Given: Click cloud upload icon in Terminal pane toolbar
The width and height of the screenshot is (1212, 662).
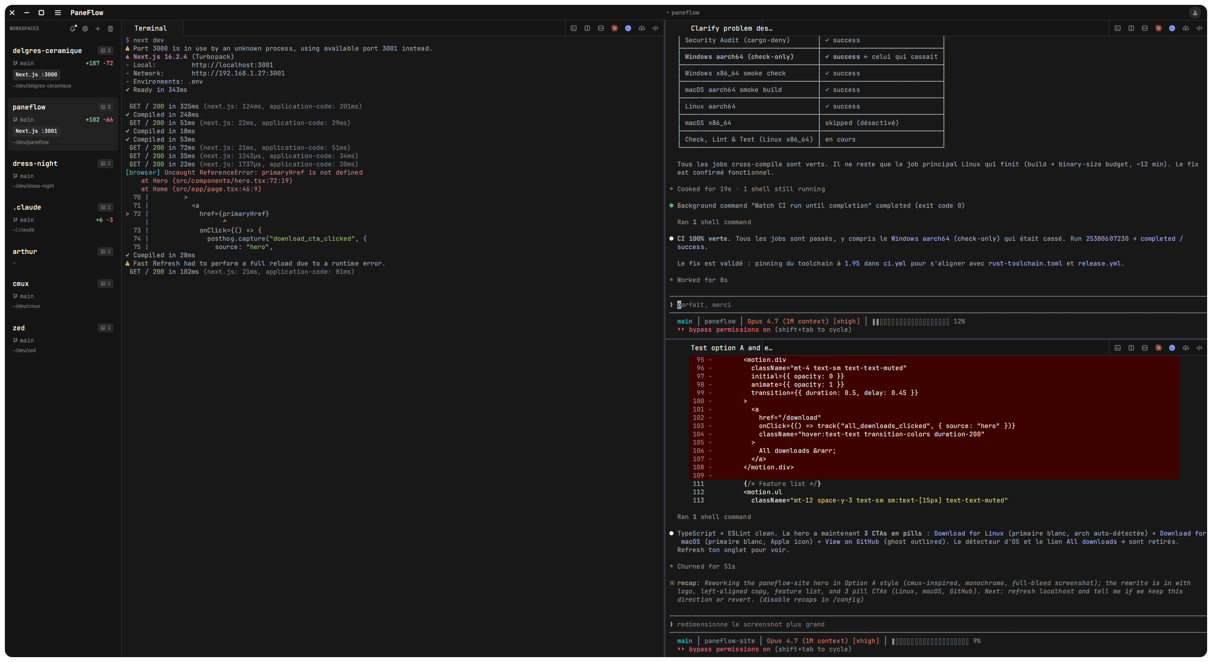Looking at the screenshot, I should click(x=642, y=28).
